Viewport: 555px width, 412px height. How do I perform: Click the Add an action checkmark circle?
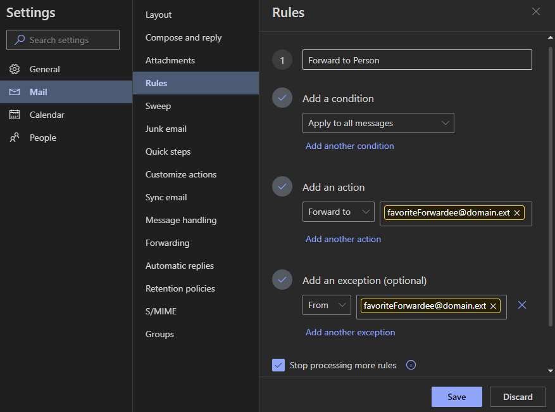tap(282, 186)
